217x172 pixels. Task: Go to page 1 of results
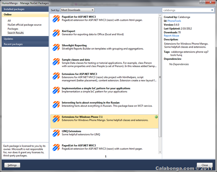click(x=106, y=156)
